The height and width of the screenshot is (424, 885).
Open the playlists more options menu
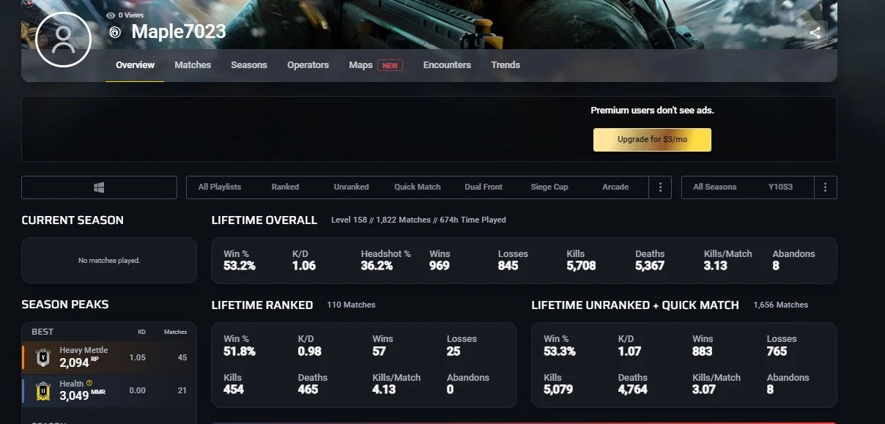click(x=660, y=187)
